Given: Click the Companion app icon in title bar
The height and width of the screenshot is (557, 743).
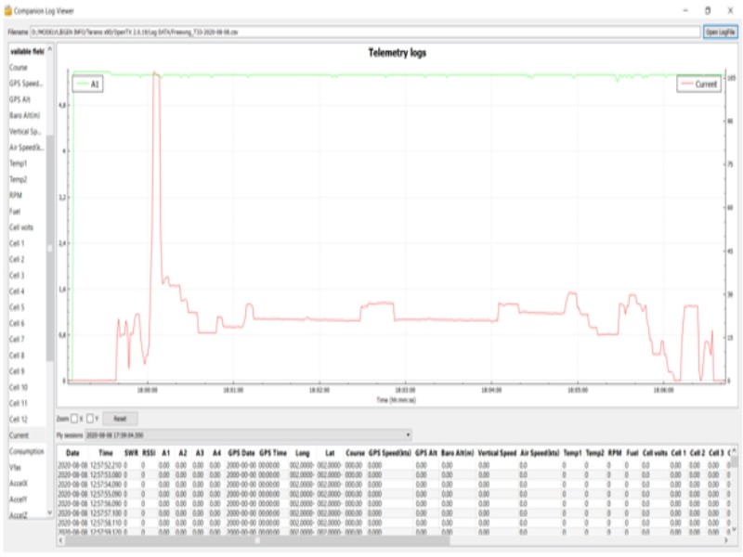Looking at the screenshot, I should (x=7, y=9).
